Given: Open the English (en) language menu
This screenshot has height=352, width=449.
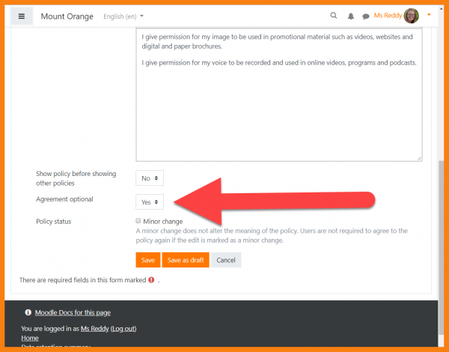Looking at the screenshot, I should coord(123,16).
